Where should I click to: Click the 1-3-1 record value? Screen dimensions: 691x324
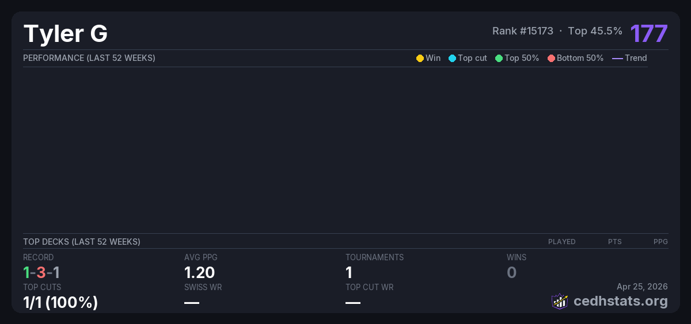coord(41,272)
